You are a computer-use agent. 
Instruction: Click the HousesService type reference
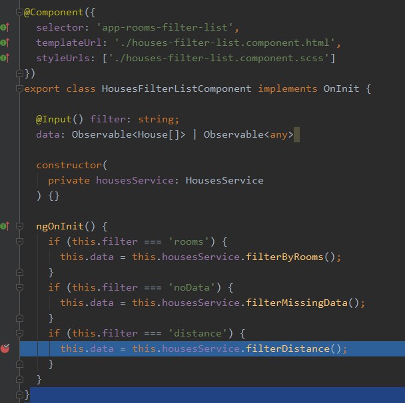pyautogui.click(x=224, y=180)
